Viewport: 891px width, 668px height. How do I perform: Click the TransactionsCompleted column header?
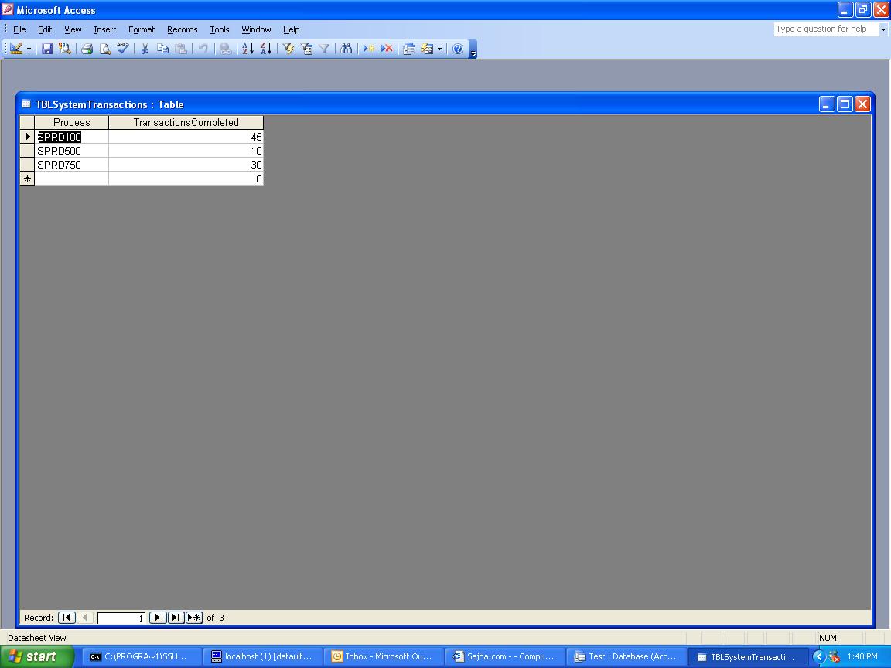click(x=186, y=122)
